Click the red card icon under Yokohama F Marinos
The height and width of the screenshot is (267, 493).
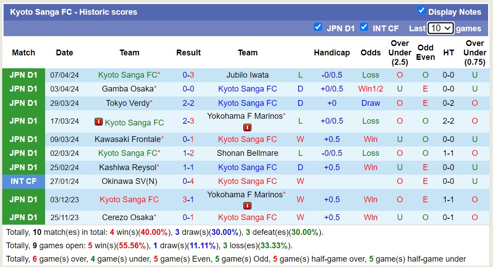coord(247,128)
